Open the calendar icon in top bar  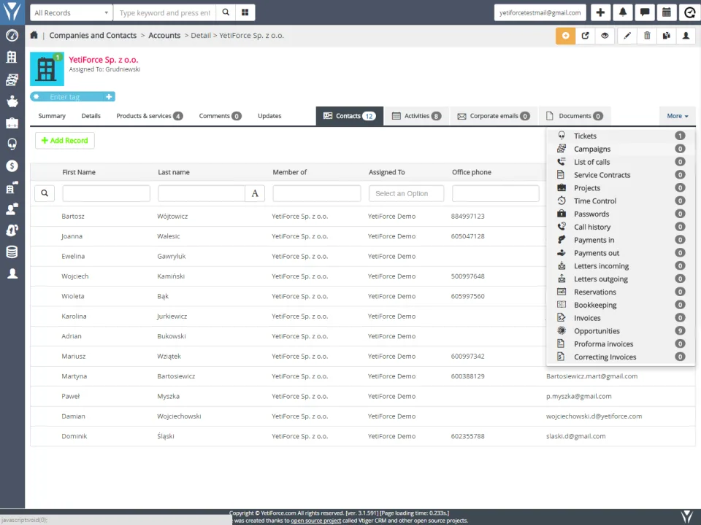[x=666, y=12]
